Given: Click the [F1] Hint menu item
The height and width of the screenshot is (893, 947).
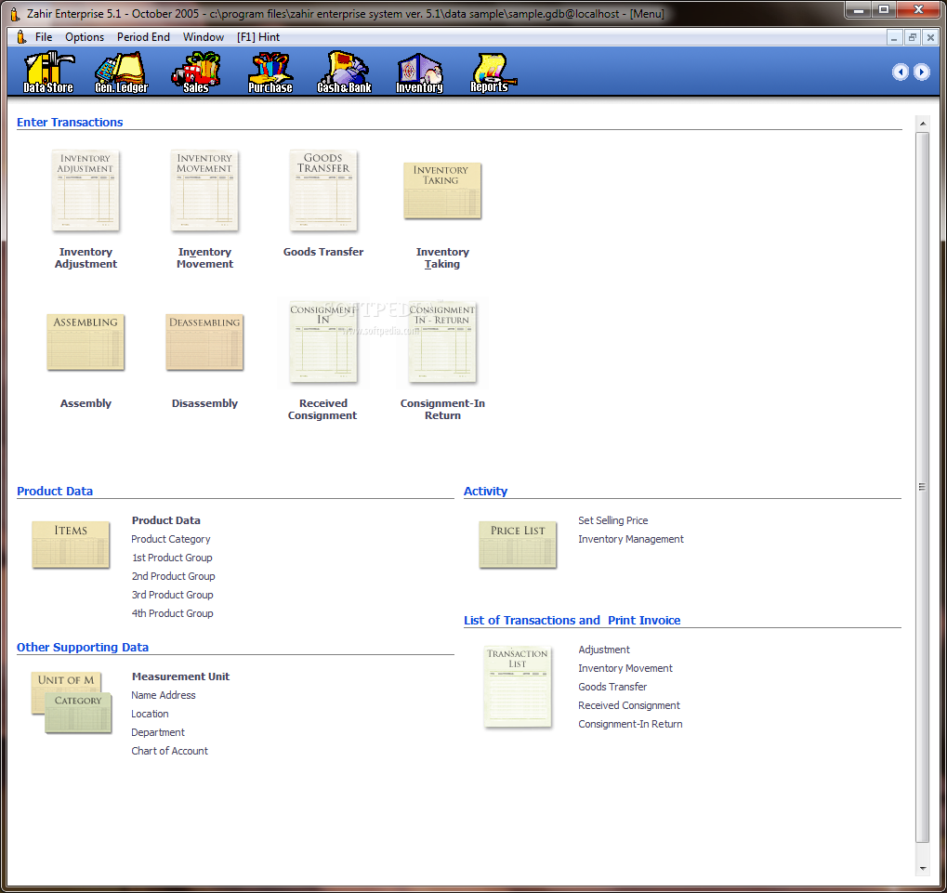Looking at the screenshot, I should 257,37.
